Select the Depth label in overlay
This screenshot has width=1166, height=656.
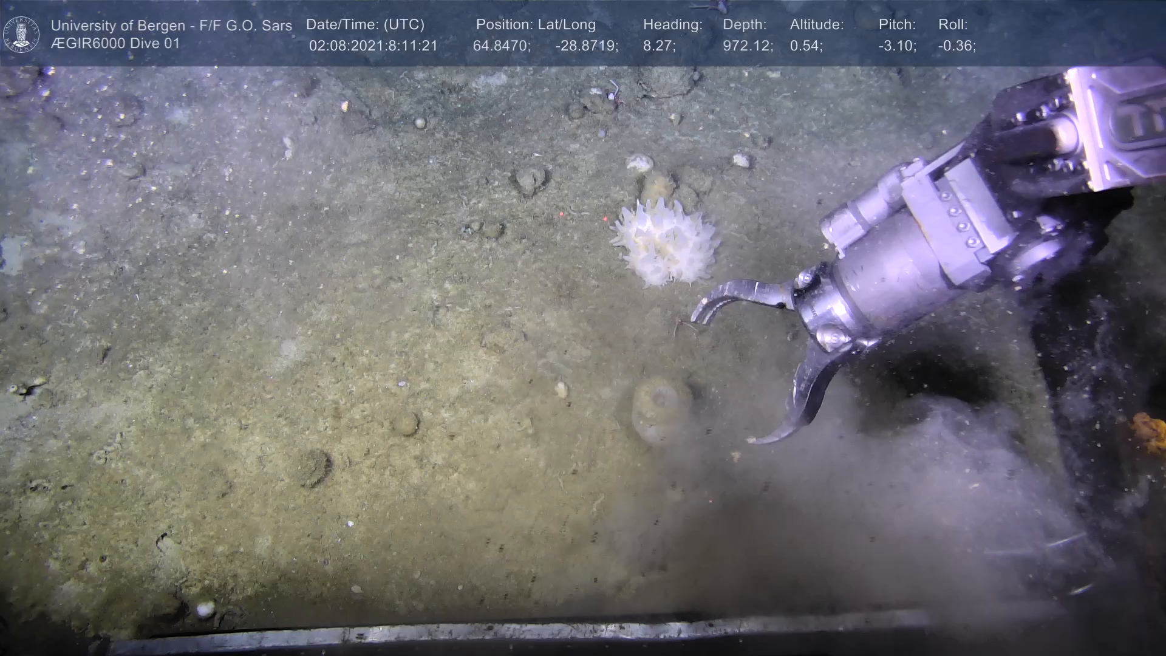point(745,25)
